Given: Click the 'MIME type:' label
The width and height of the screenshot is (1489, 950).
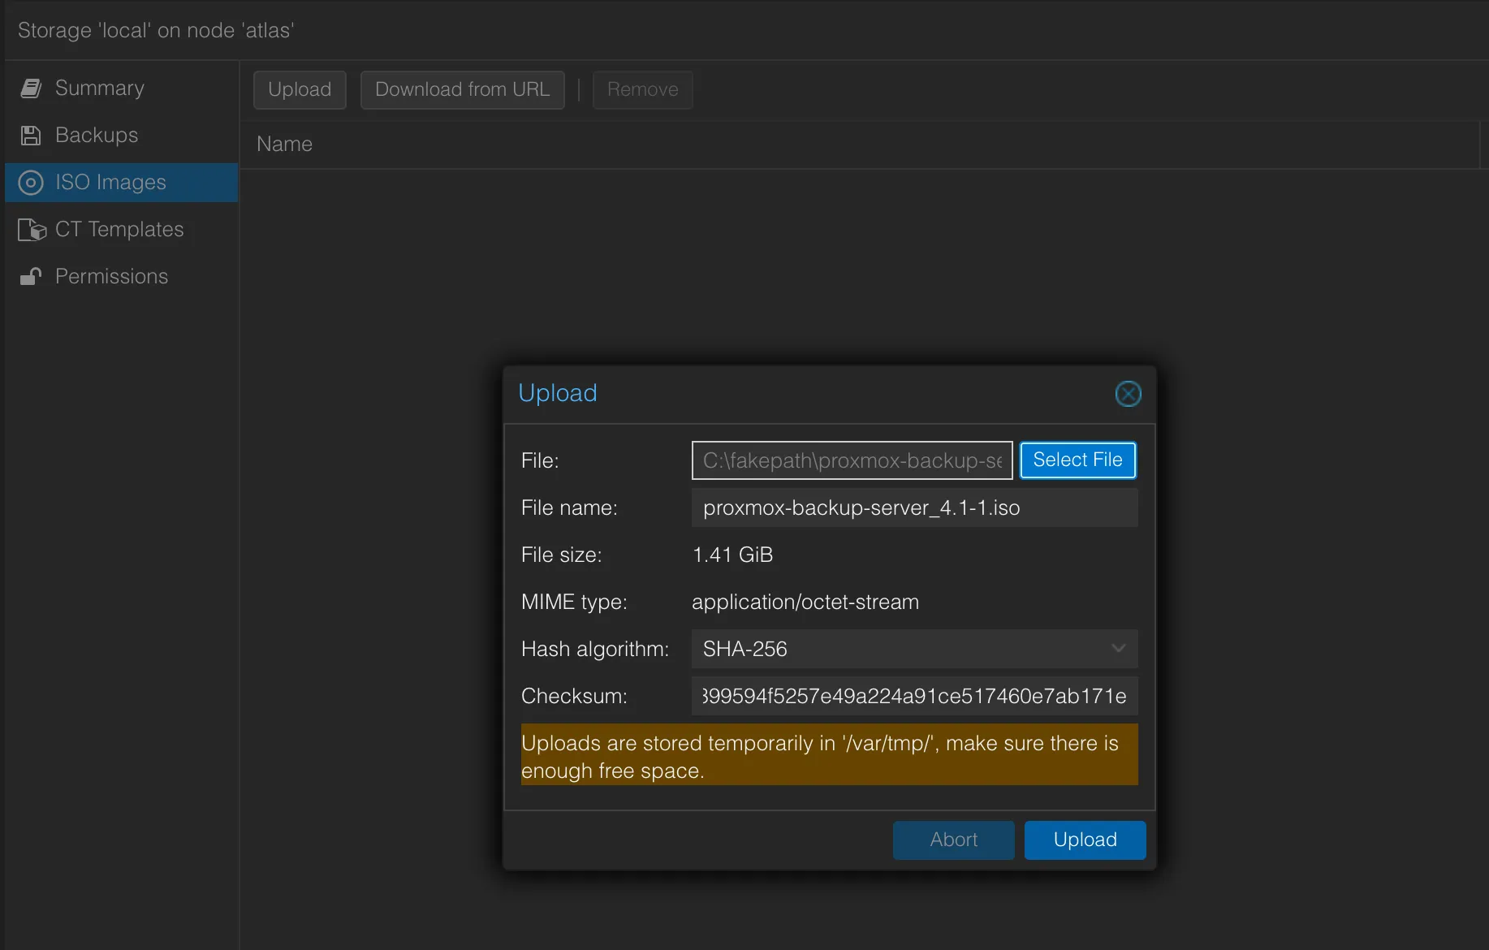Looking at the screenshot, I should pos(574,602).
